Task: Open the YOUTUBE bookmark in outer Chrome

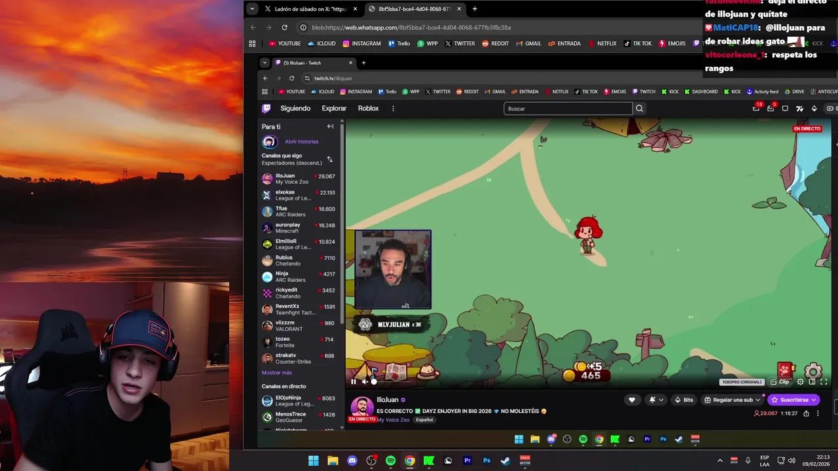Action: [x=285, y=44]
